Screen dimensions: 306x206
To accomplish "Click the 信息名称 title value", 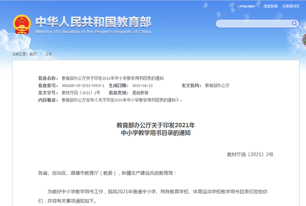I will tap(113, 78).
